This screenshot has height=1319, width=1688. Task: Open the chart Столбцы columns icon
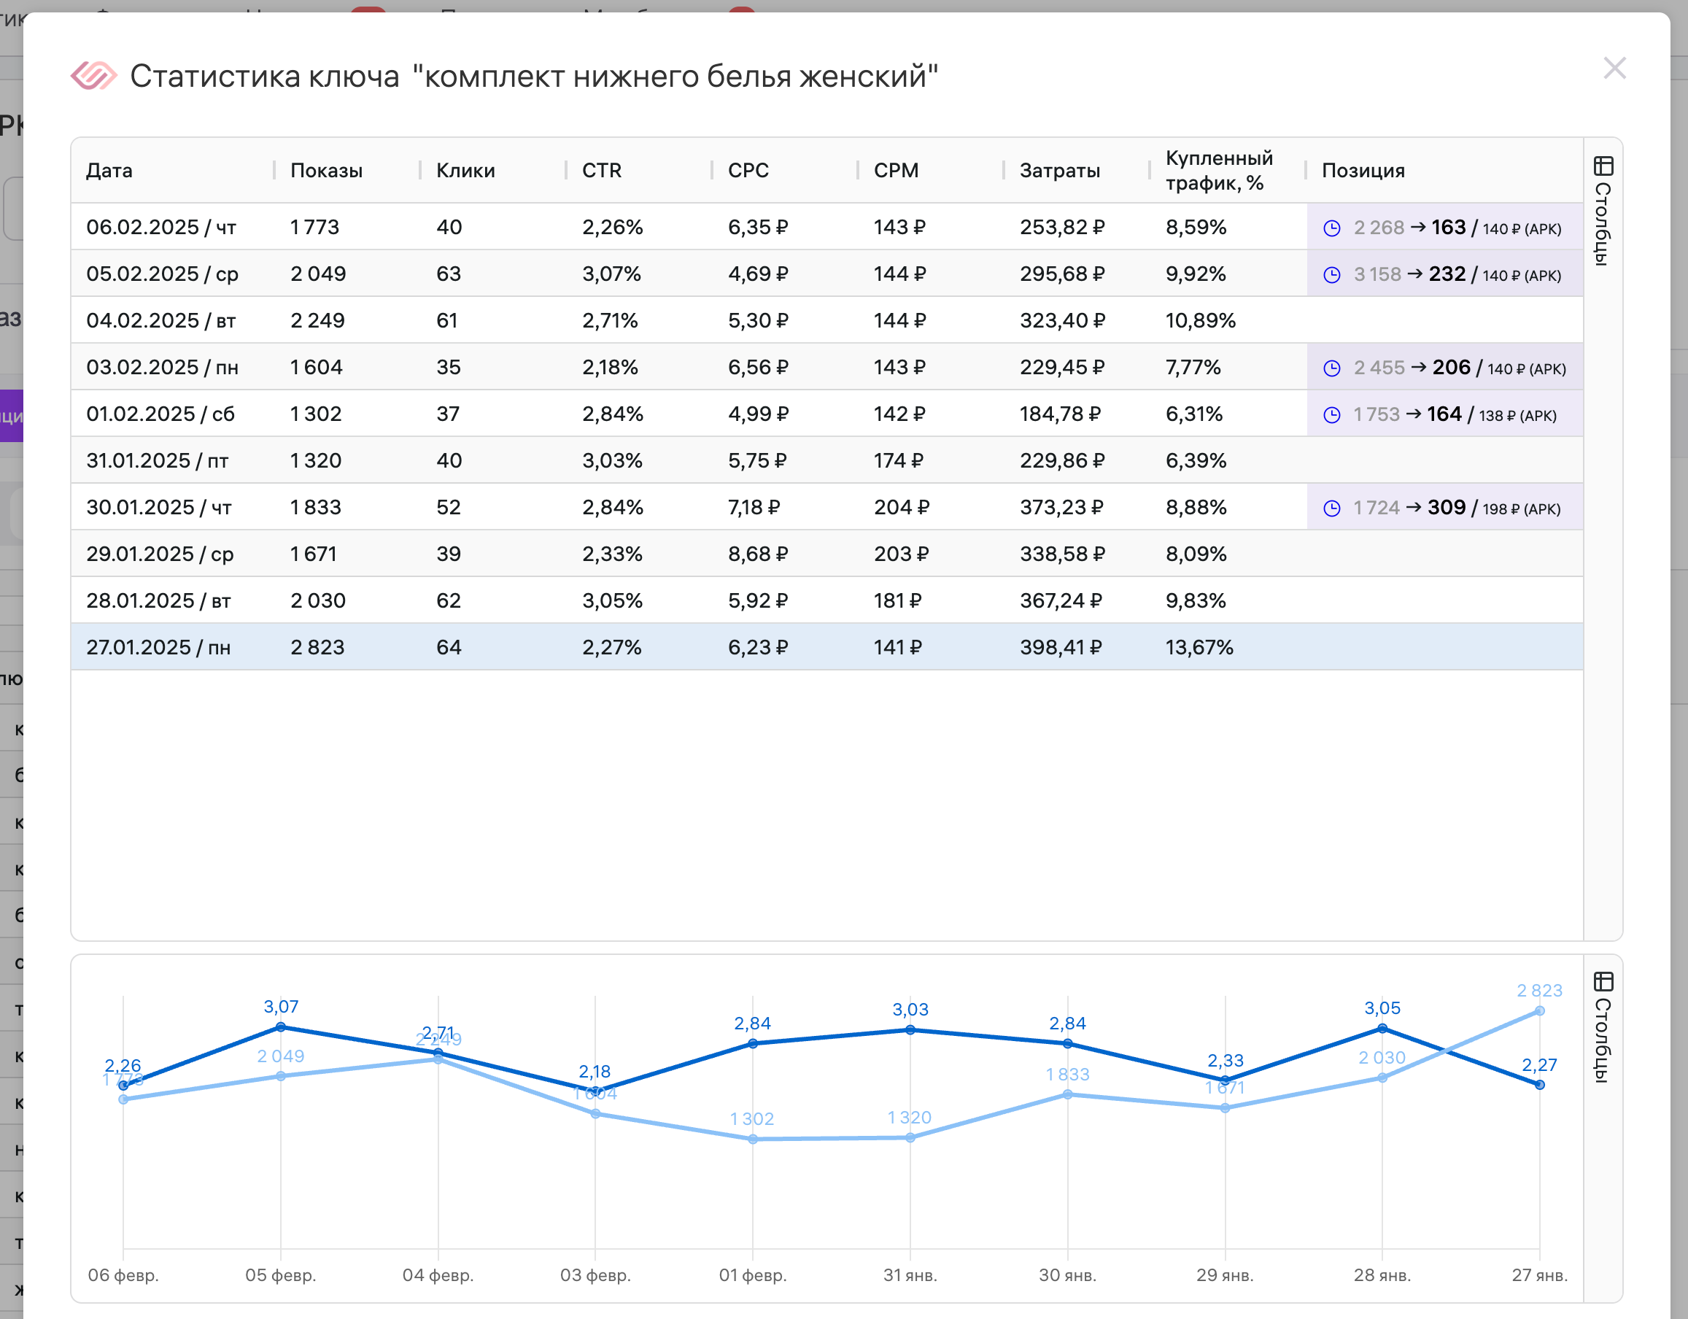[x=1603, y=982]
